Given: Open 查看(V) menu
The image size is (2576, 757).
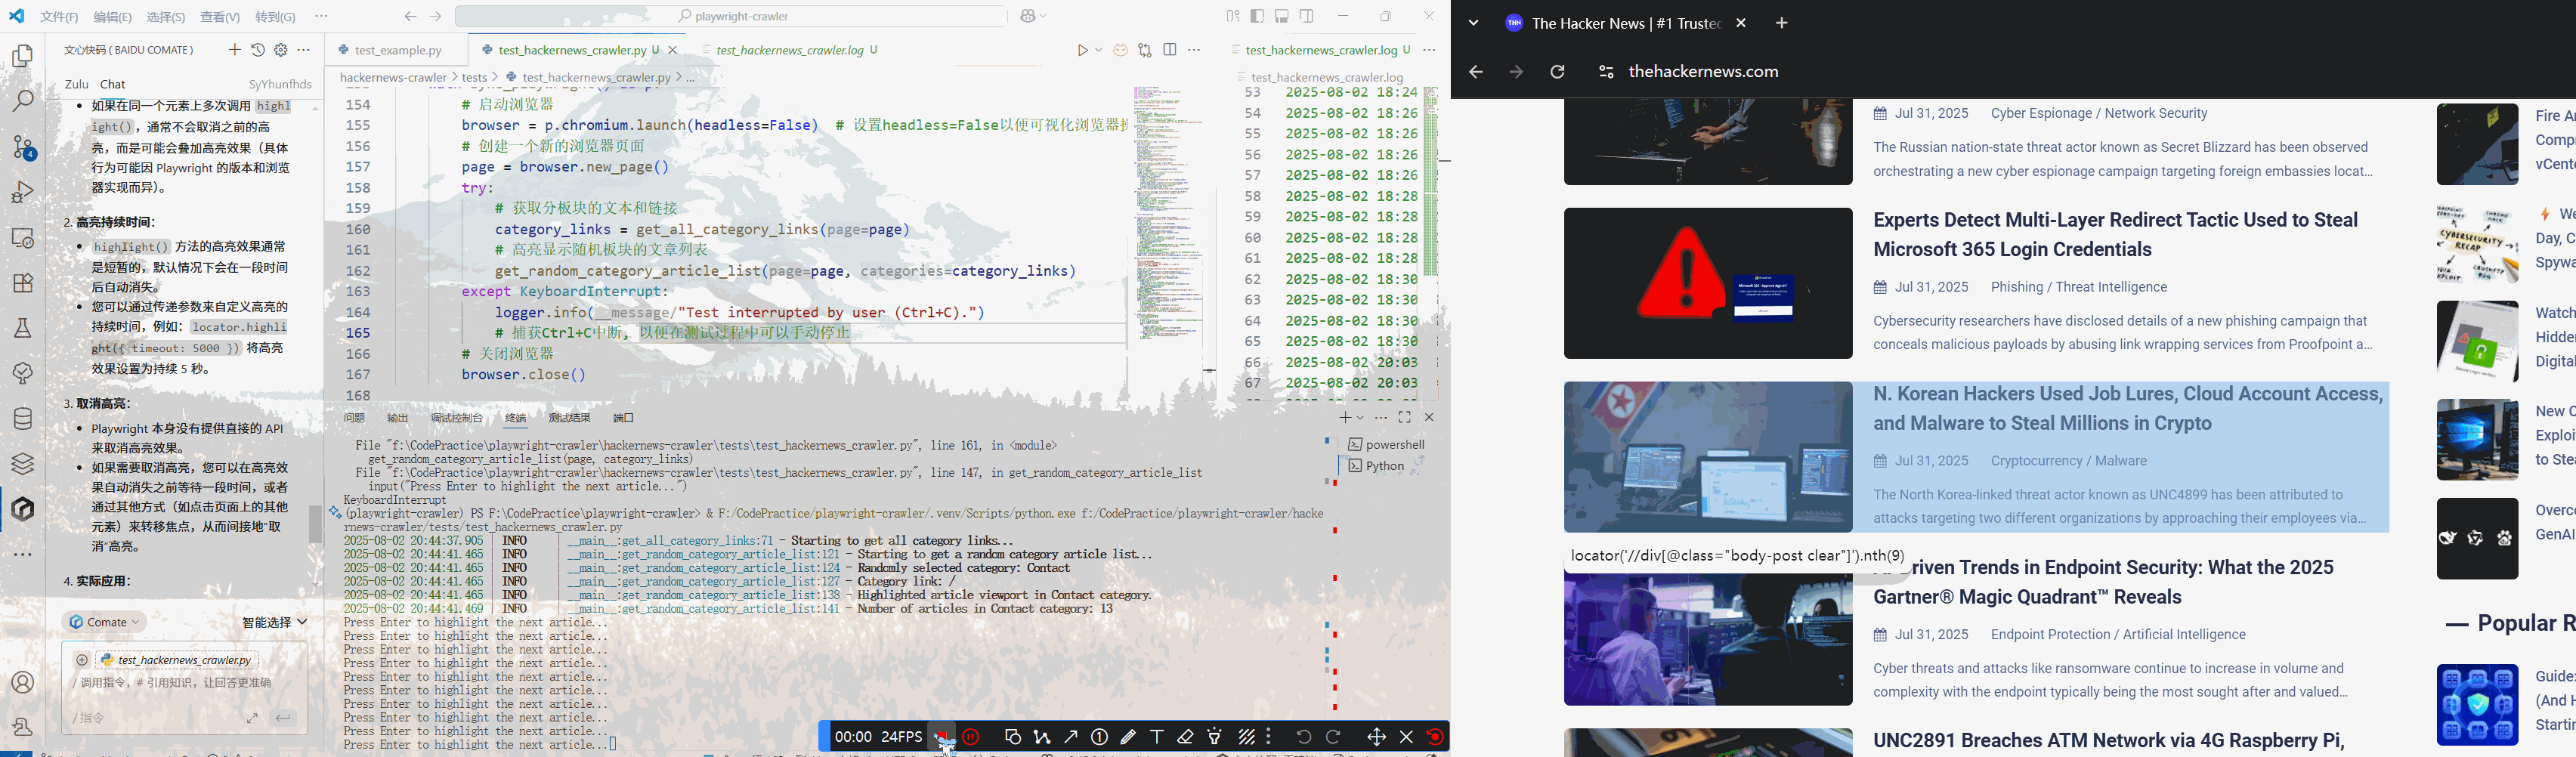Looking at the screenshot, I should coord(220,17).
